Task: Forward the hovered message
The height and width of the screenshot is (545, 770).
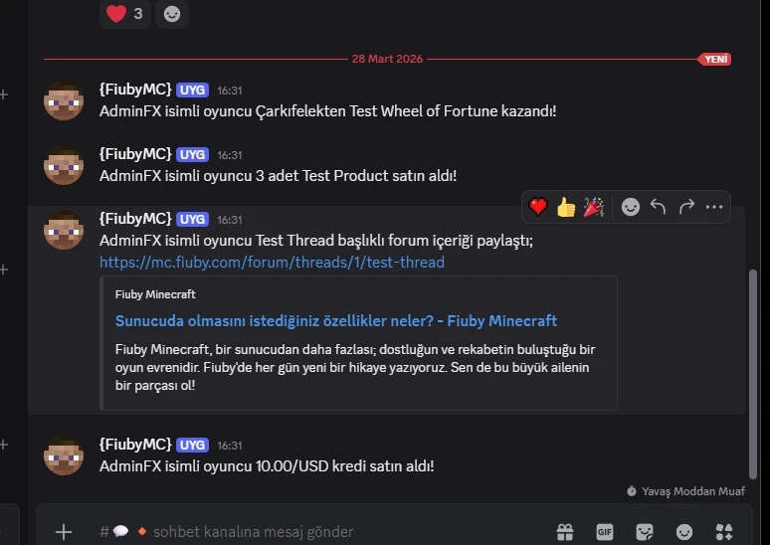Action: tap(686, 207)
